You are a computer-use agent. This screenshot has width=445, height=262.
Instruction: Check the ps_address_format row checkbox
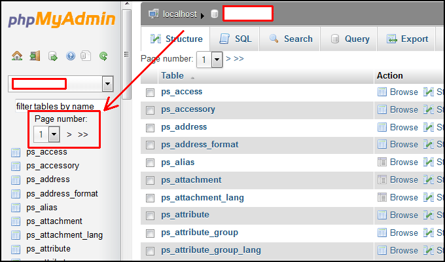[150, 145]
